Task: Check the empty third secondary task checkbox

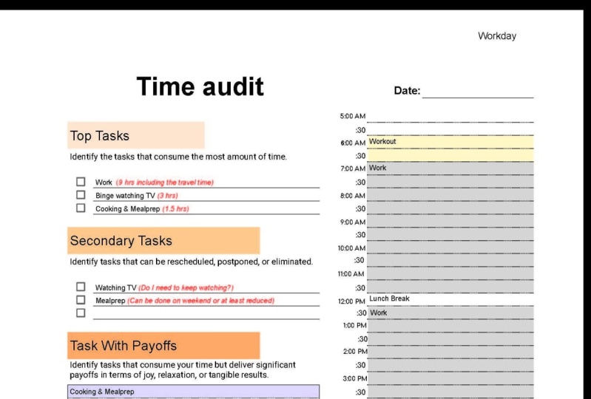Action: pyautogui.click(x=81, y=313)
